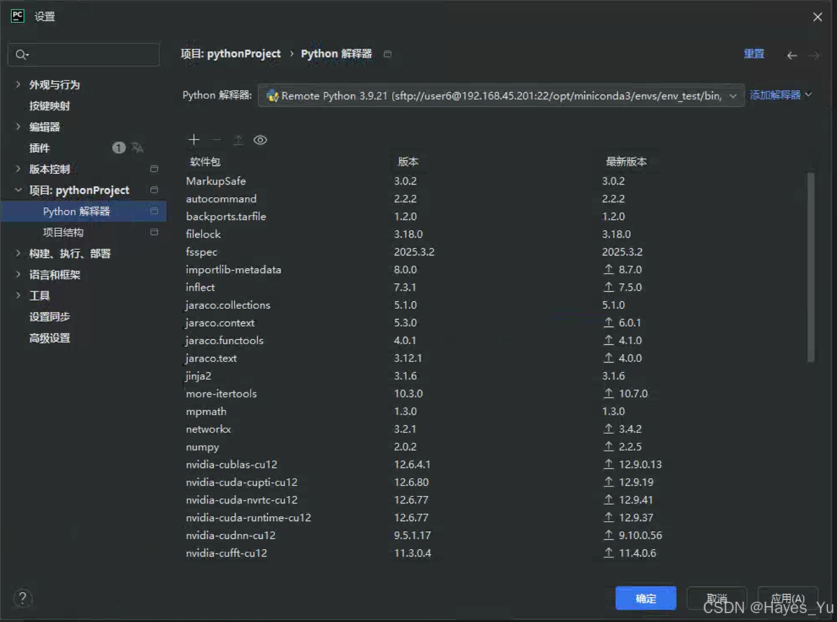
Task: Select Python 解释器 in settings tree
Action: click(84, 211)
